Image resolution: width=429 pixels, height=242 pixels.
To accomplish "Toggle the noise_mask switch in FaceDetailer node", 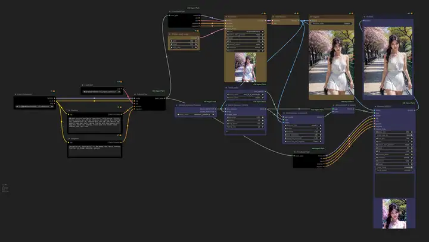I will point(394,167).
